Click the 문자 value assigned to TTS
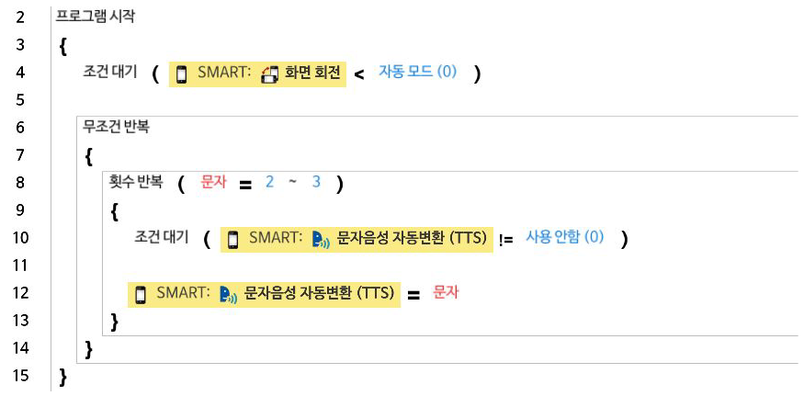The image size is (804, 396). coord(445,292)
